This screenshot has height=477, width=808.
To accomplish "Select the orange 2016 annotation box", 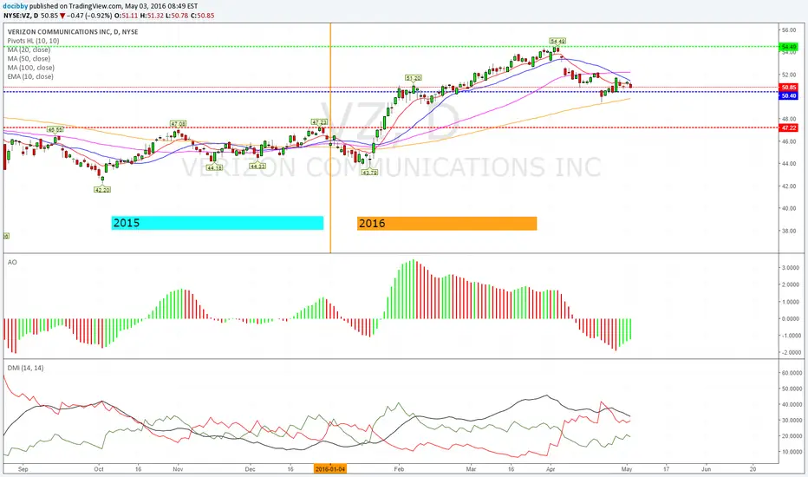I will click(x=446, y=223).
